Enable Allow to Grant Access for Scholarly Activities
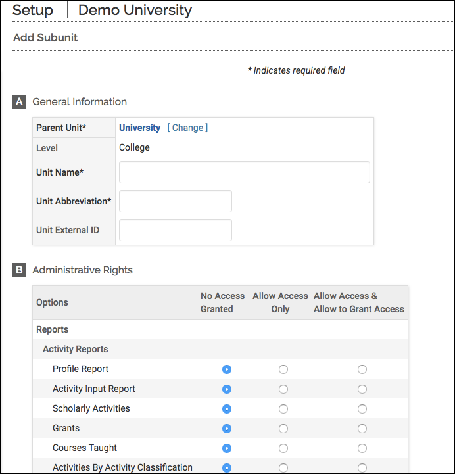This screenshot has width=455, height=474. point(362,409)
